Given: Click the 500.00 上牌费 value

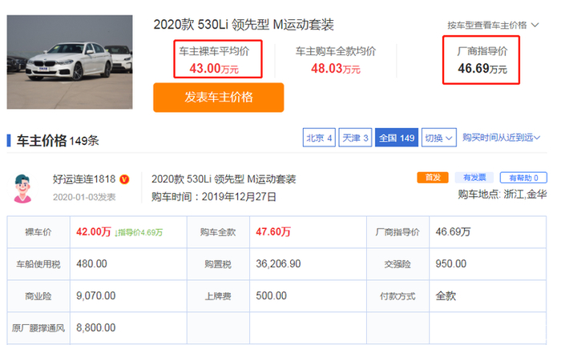Looking at the screenshot, I should pos(271,296).
